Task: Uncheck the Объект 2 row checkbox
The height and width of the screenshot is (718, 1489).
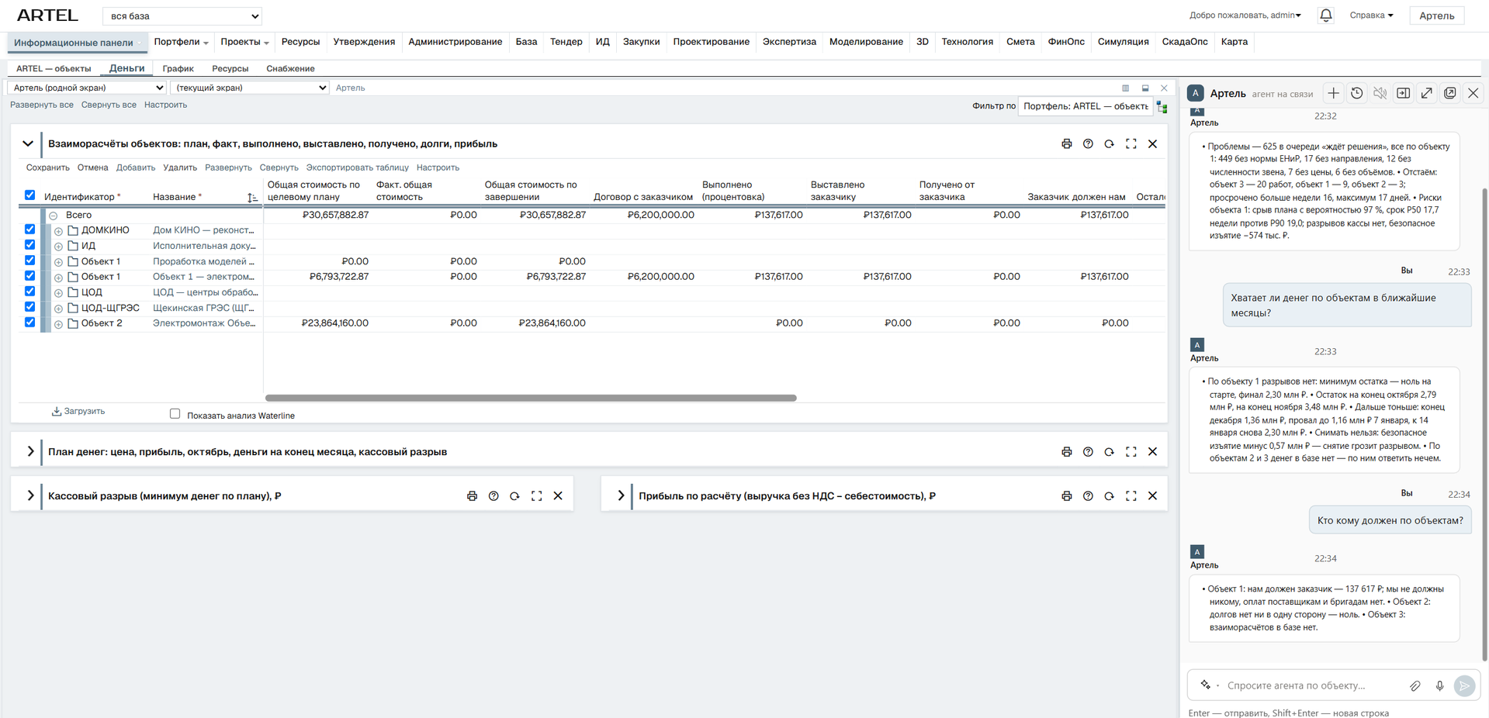Action: click(29, 323)
